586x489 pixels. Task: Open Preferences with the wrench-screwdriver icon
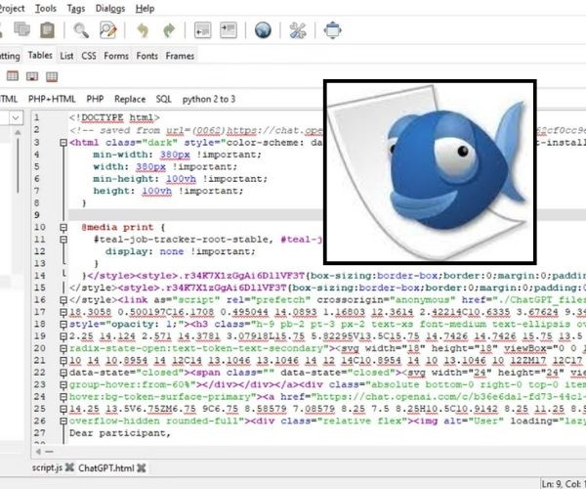(298, 30)
